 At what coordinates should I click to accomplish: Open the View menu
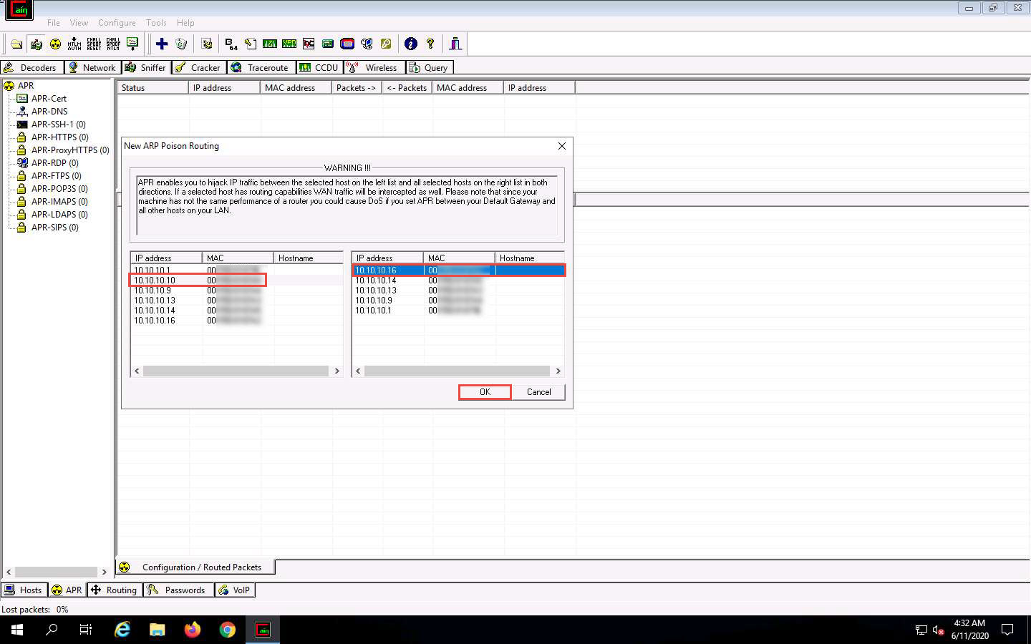pos(79,23)
